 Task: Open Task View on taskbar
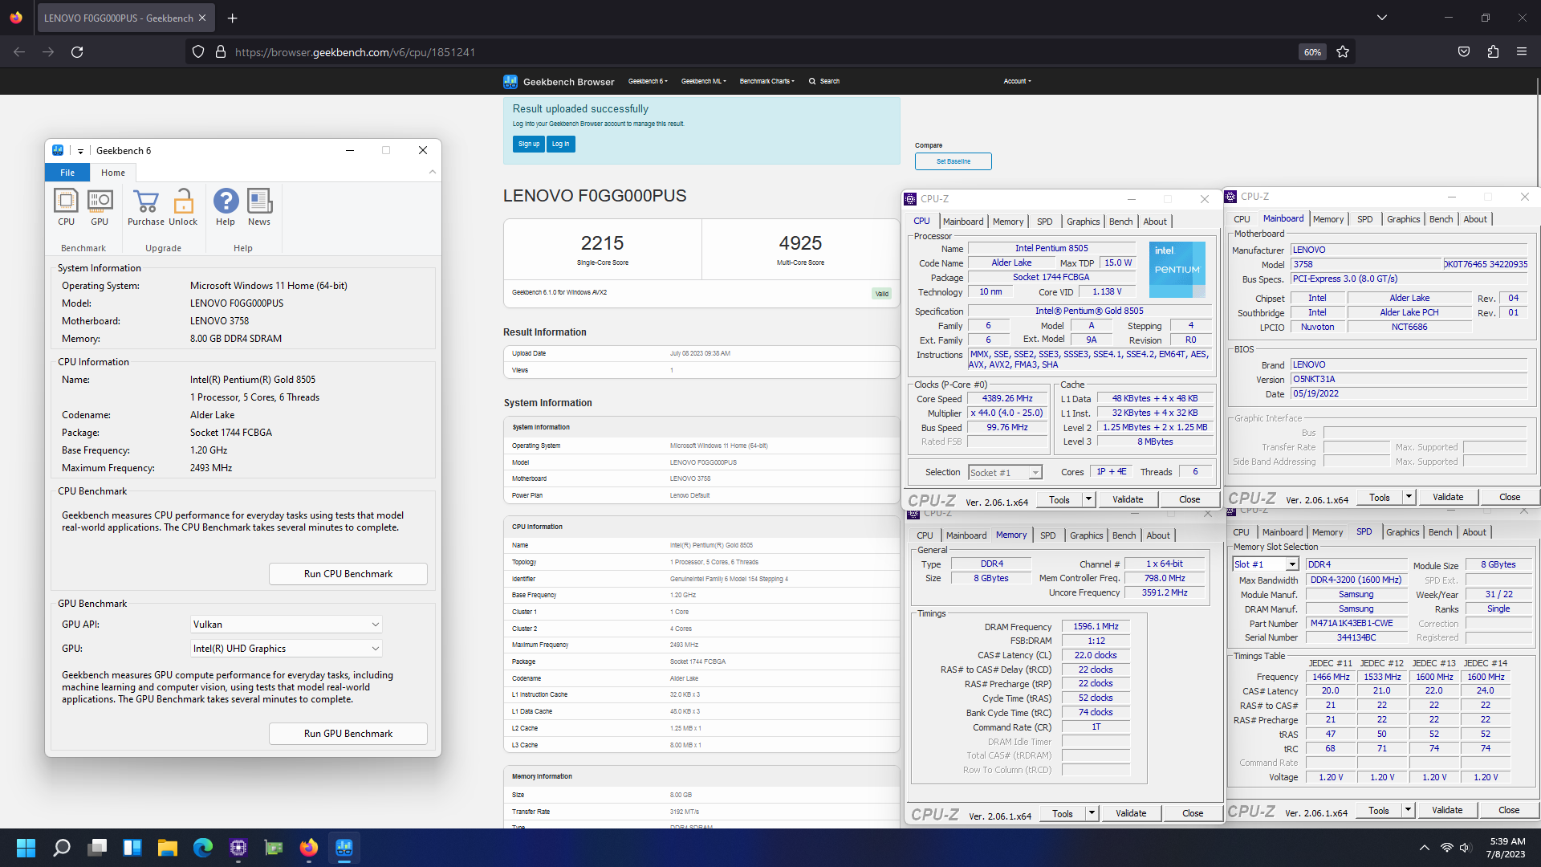click(98, 848)
